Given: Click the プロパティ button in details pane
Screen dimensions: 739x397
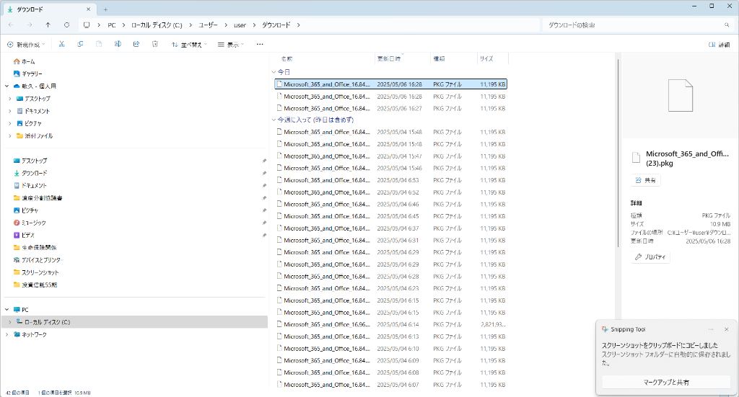Looking at the screenshot, I should (650, 257).
